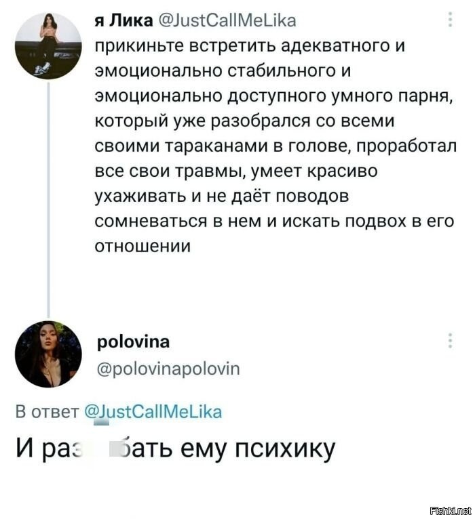This screenshot has width=475, height=519.
Task: Open more options on polovina's reply
Action: pos(449,341)
